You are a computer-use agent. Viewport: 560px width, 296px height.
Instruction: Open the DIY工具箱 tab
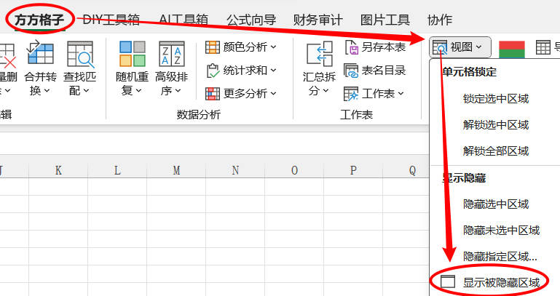pos(110,20)
